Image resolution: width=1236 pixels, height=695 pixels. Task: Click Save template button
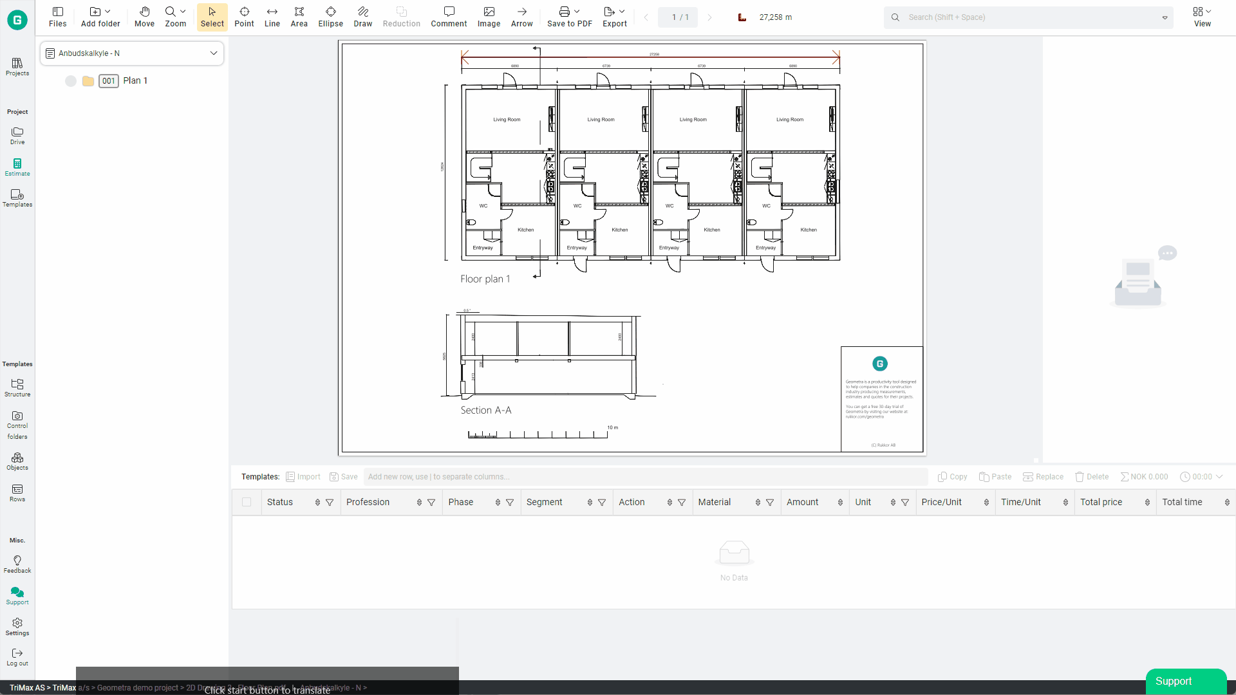[x=344, y=477]
